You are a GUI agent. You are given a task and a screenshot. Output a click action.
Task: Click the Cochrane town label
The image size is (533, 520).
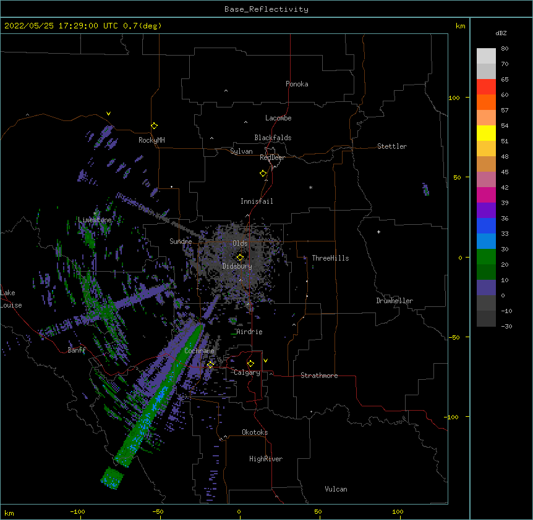click(x=199, y=351)
